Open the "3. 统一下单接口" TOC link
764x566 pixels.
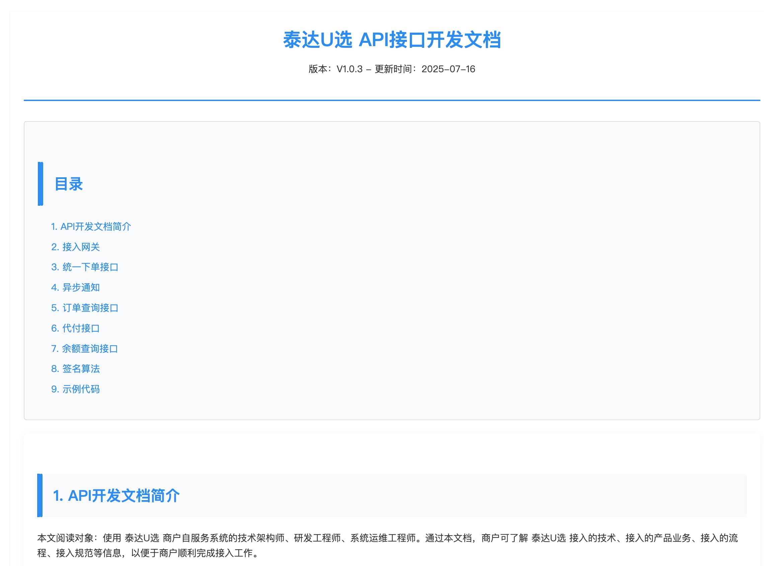tap(85, 267)
